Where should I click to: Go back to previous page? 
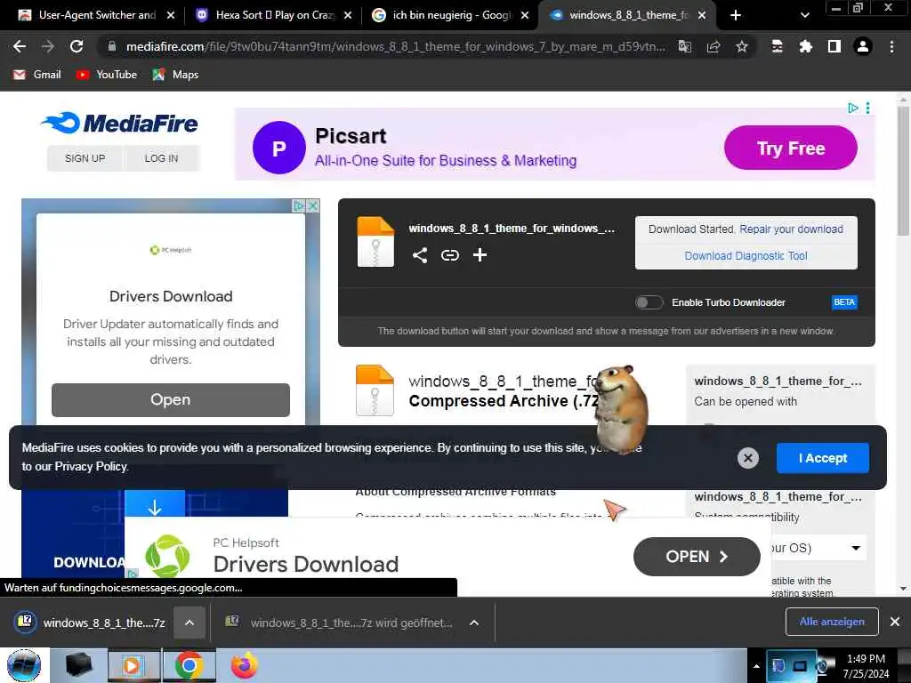pos(20,46)
